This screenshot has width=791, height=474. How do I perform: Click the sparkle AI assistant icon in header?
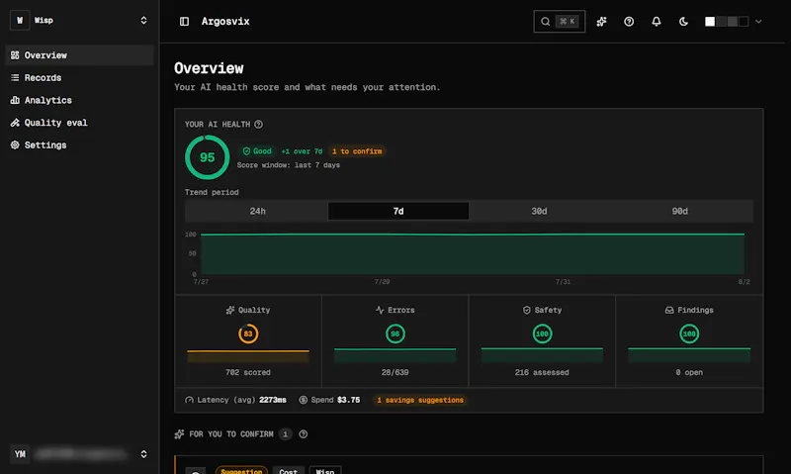point(601,21)
